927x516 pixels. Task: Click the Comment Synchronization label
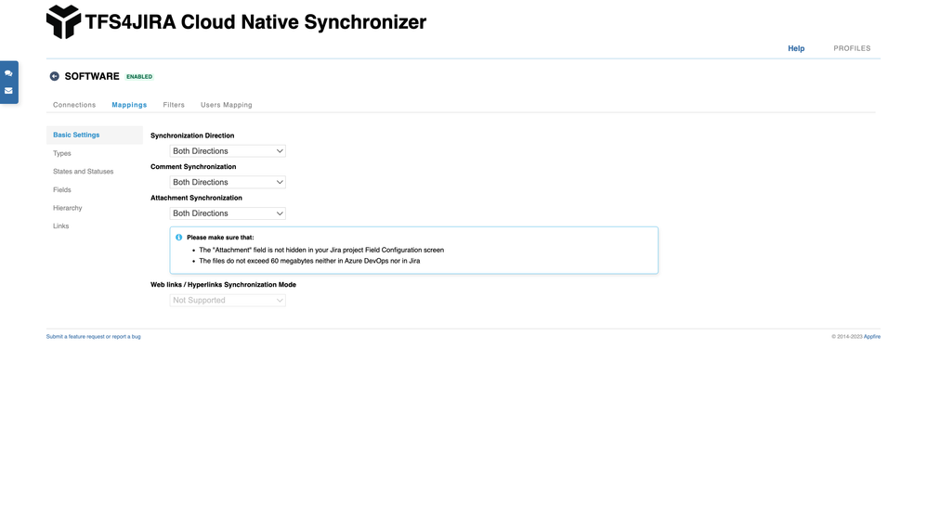(193, 167)
